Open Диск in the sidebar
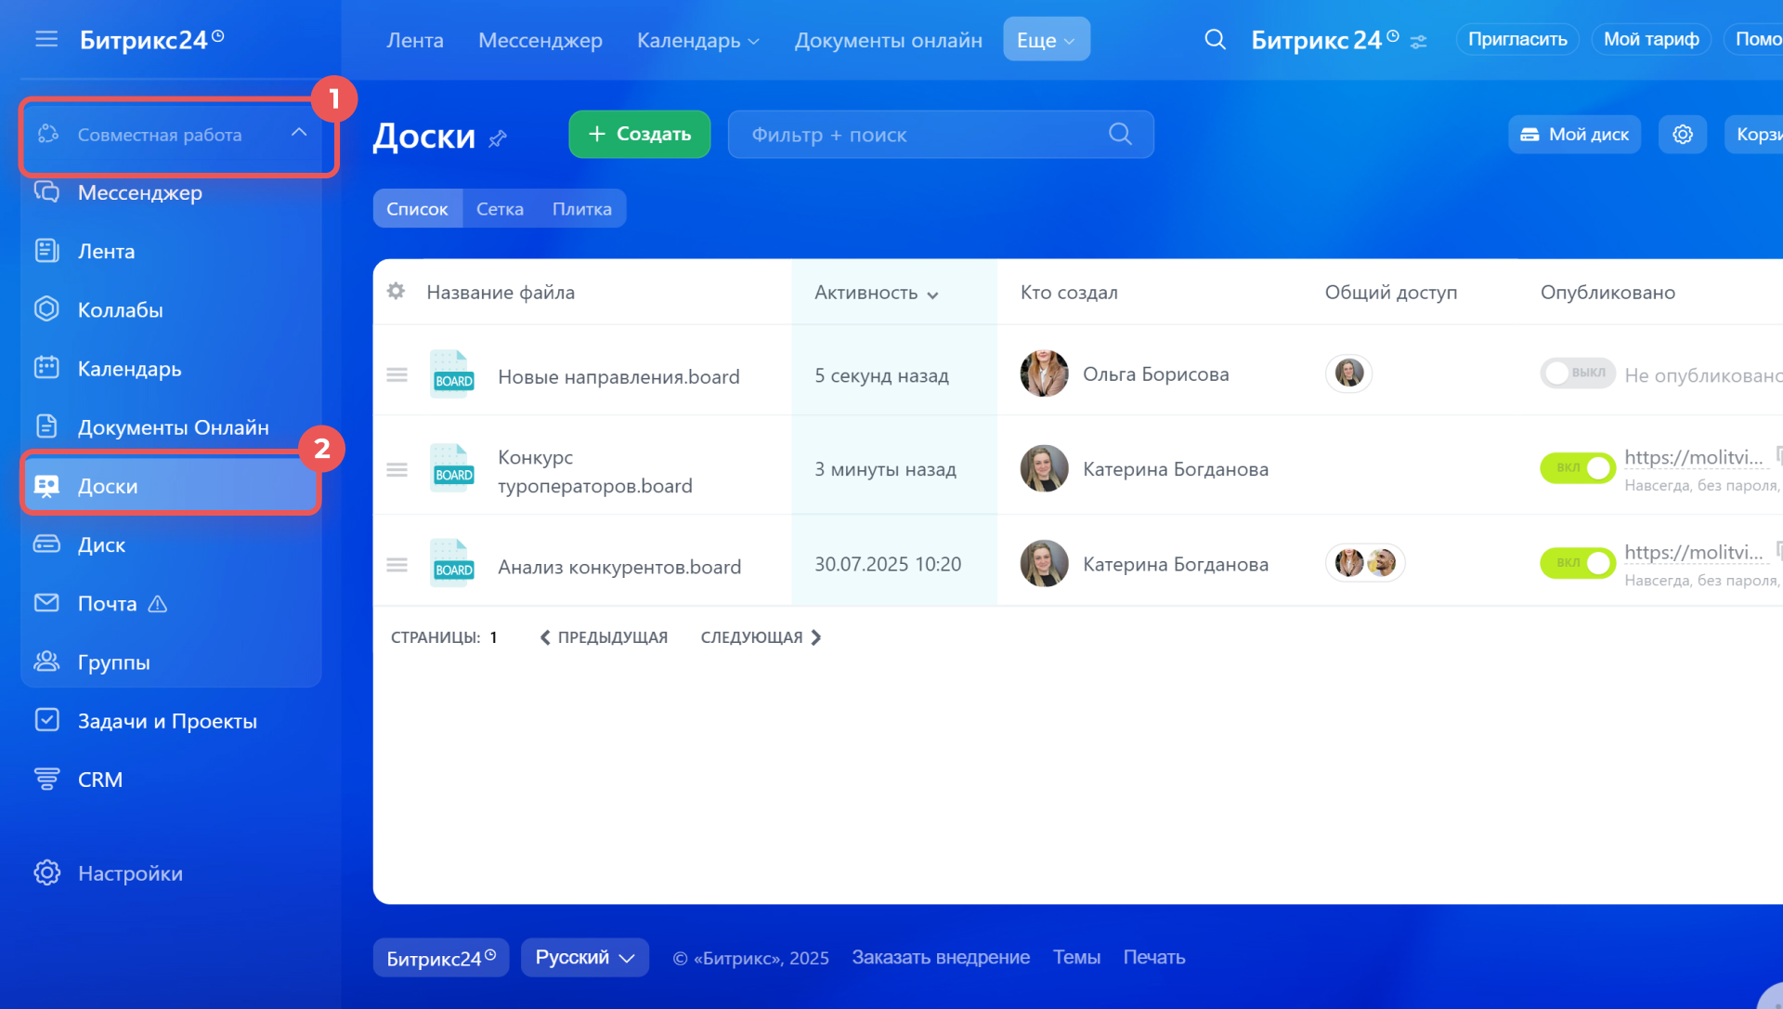 click(x=101, y=545)
